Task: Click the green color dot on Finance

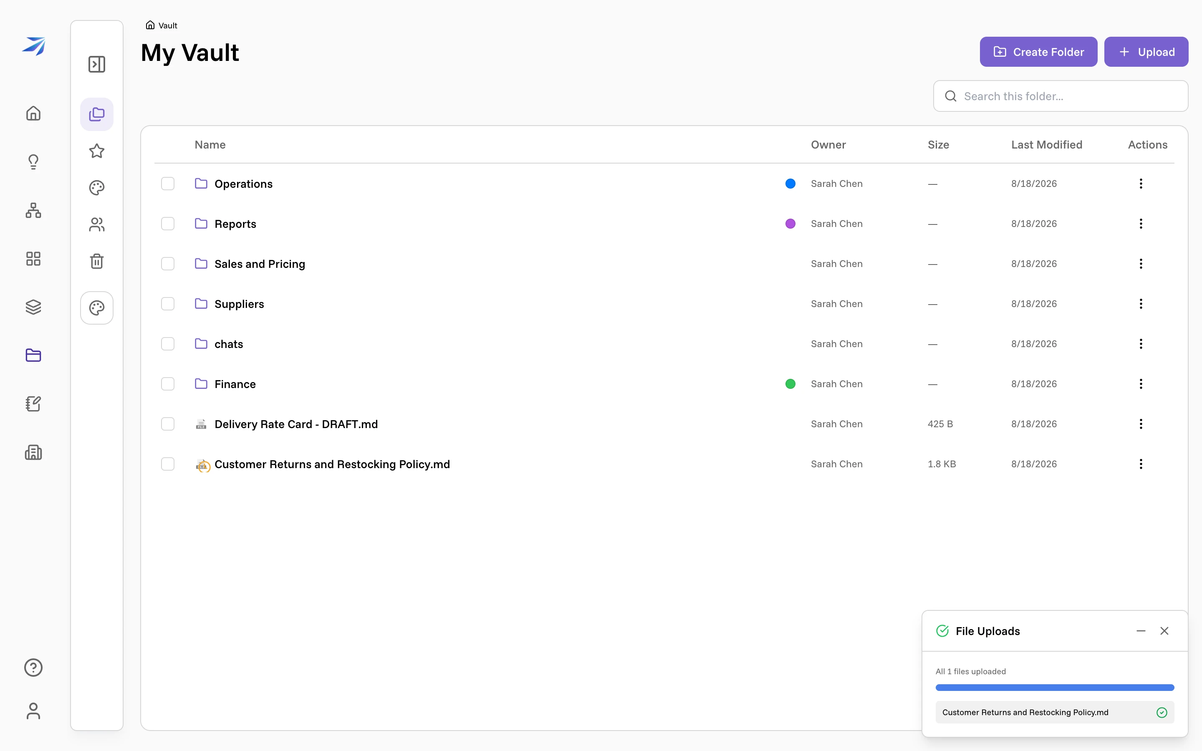Action: (x=790, y=384)
